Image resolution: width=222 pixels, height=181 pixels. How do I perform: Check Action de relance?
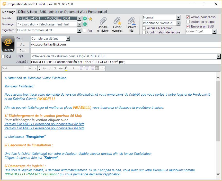tap(188, 22)
